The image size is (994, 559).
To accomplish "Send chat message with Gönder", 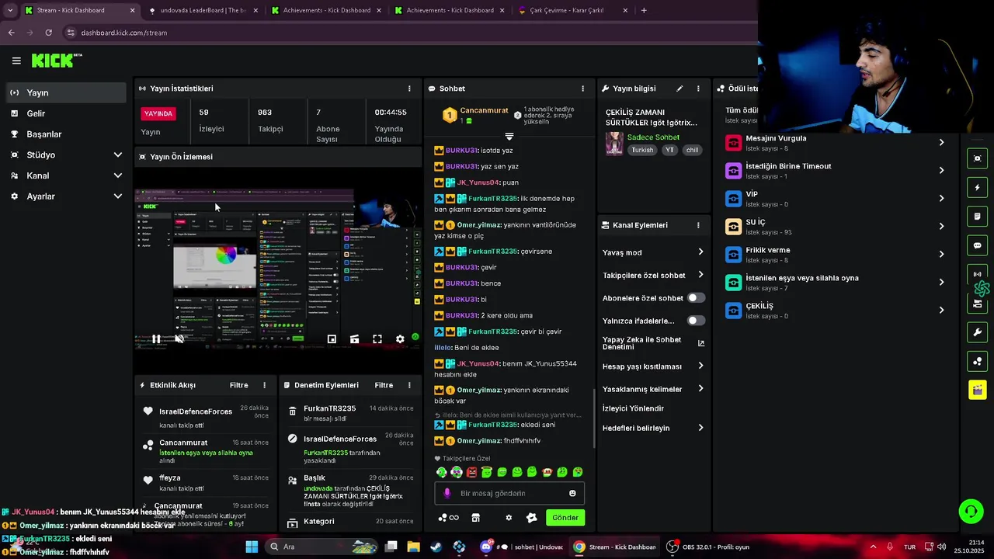I will click(x=565, y=518).
